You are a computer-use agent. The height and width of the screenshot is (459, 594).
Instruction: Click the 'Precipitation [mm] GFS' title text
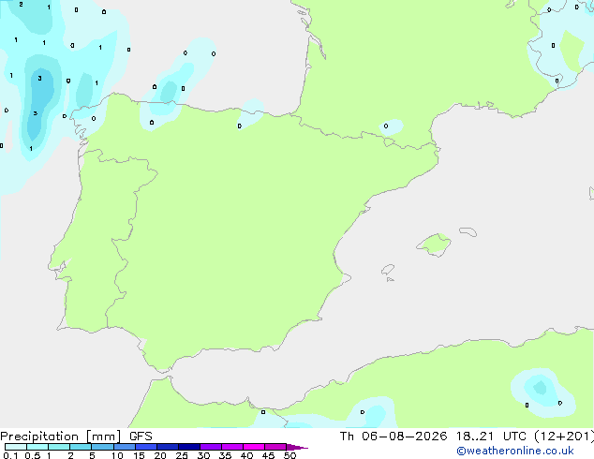click(x=76, y=437)
